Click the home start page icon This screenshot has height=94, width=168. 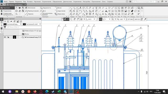[x=2, y=5]
